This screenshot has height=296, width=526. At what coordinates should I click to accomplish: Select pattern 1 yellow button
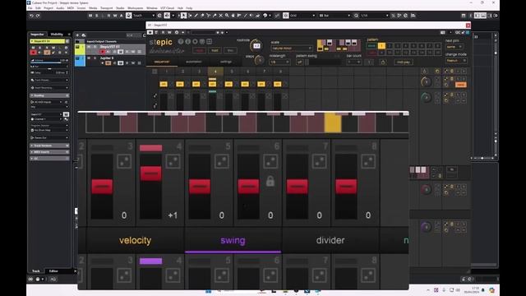[381, 46]
